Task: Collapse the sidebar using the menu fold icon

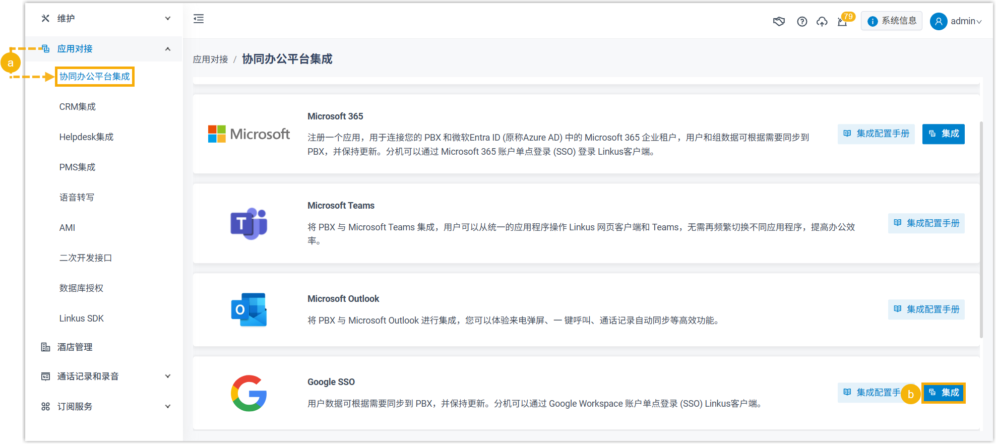Action: 199,19
